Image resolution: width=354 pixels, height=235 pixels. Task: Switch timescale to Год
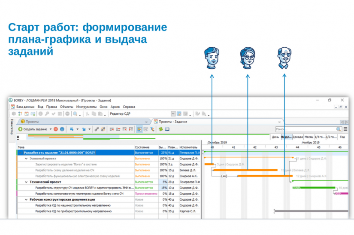tap(342, 137)
